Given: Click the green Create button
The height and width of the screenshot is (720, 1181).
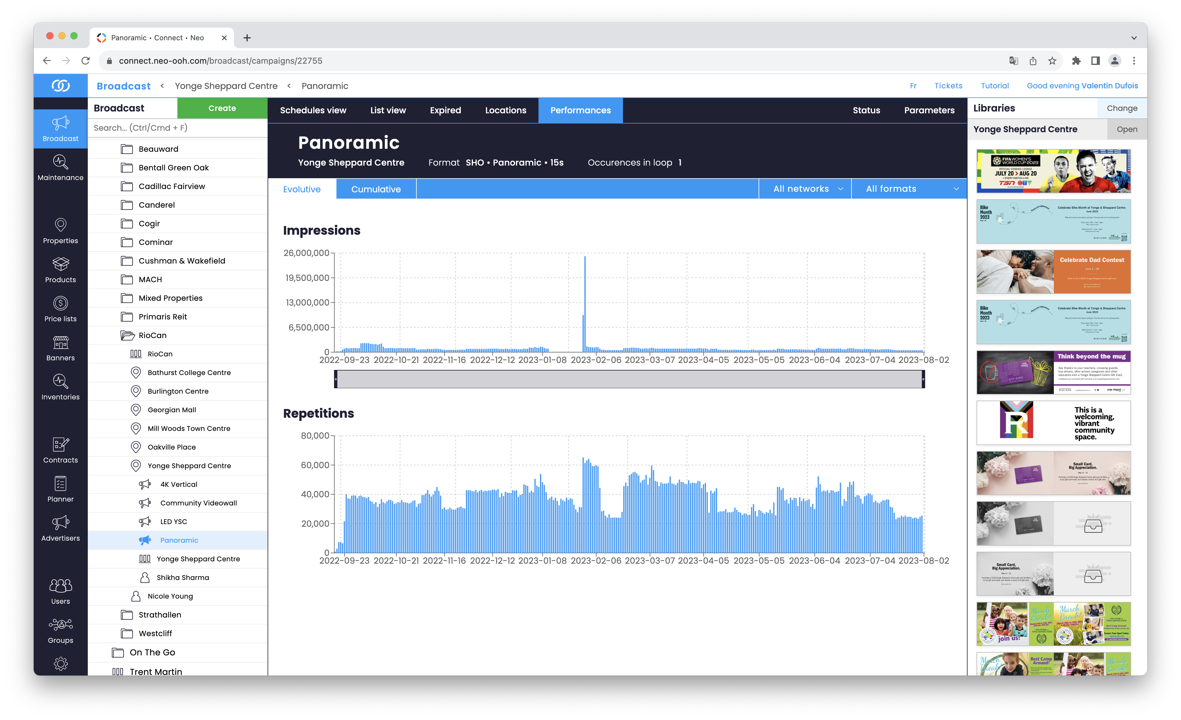Looking at the screenshot, I should click(x=222, y=108).
